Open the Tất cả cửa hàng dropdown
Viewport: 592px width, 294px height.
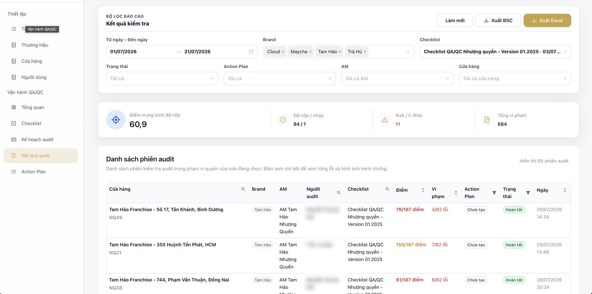coord(515,78)
